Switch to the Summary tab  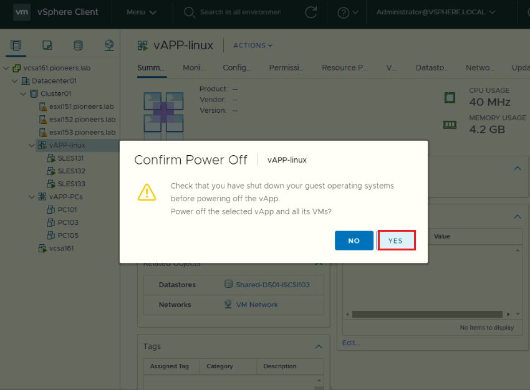pos(151,68)
